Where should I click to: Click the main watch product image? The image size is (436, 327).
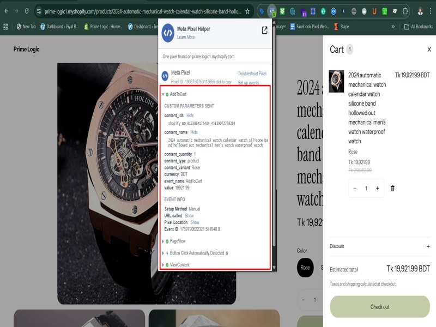[x=107, y=184]
